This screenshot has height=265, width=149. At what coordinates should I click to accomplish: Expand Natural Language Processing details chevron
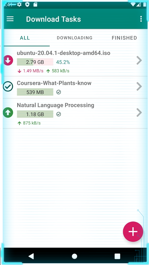click(139, 113)
